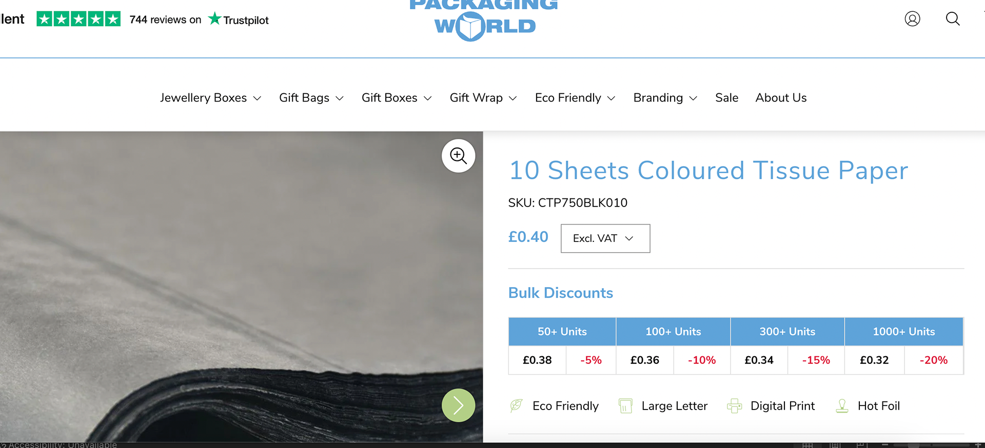
Task: Click the Hot Foil stamp icon
Action: [x=842, y=405]
